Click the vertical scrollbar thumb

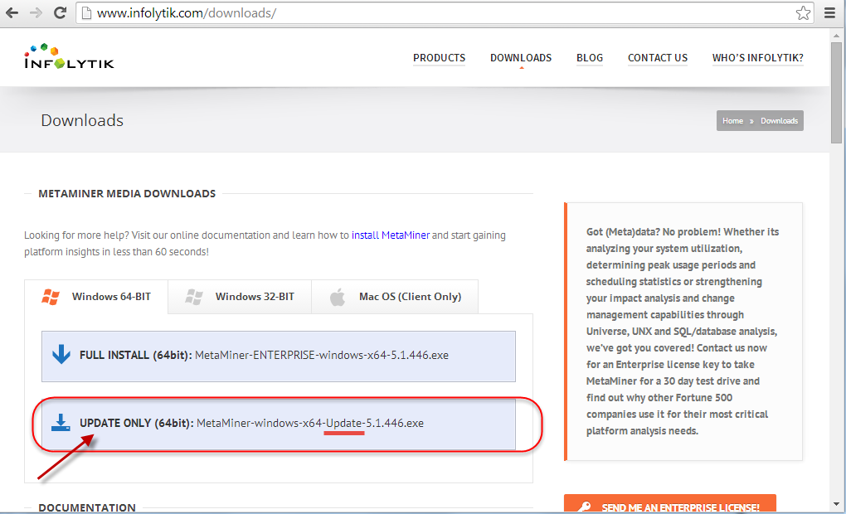[x=836, y=92]
